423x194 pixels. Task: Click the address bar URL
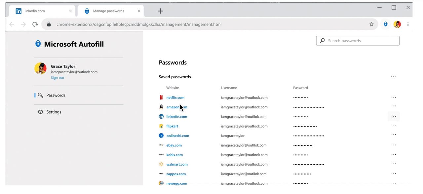[139, 24]
